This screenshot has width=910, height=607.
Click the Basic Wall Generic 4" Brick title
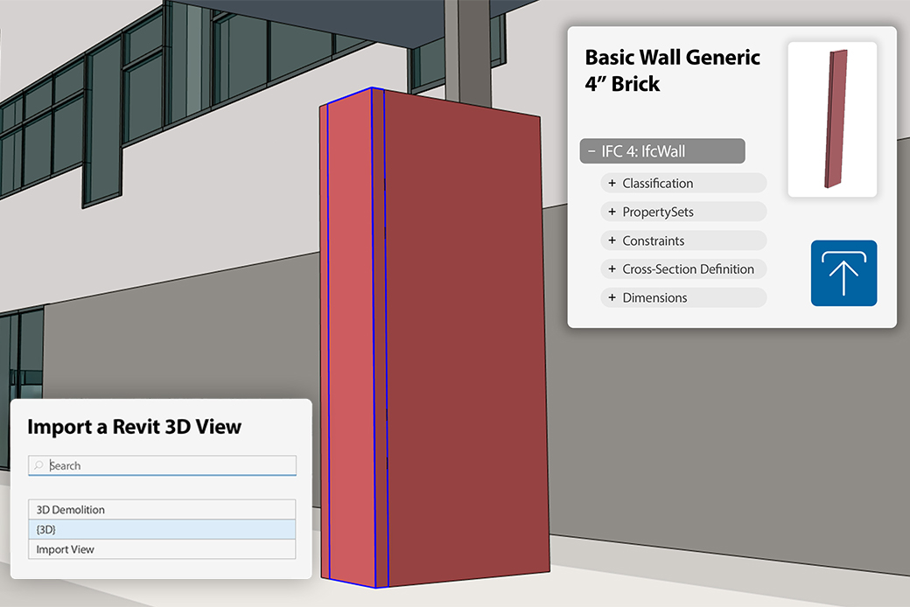pyautogui.click(x=672, y=70)
